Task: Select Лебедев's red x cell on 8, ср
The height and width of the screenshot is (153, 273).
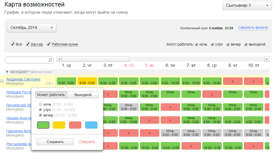Action: [x=212, y=94]
